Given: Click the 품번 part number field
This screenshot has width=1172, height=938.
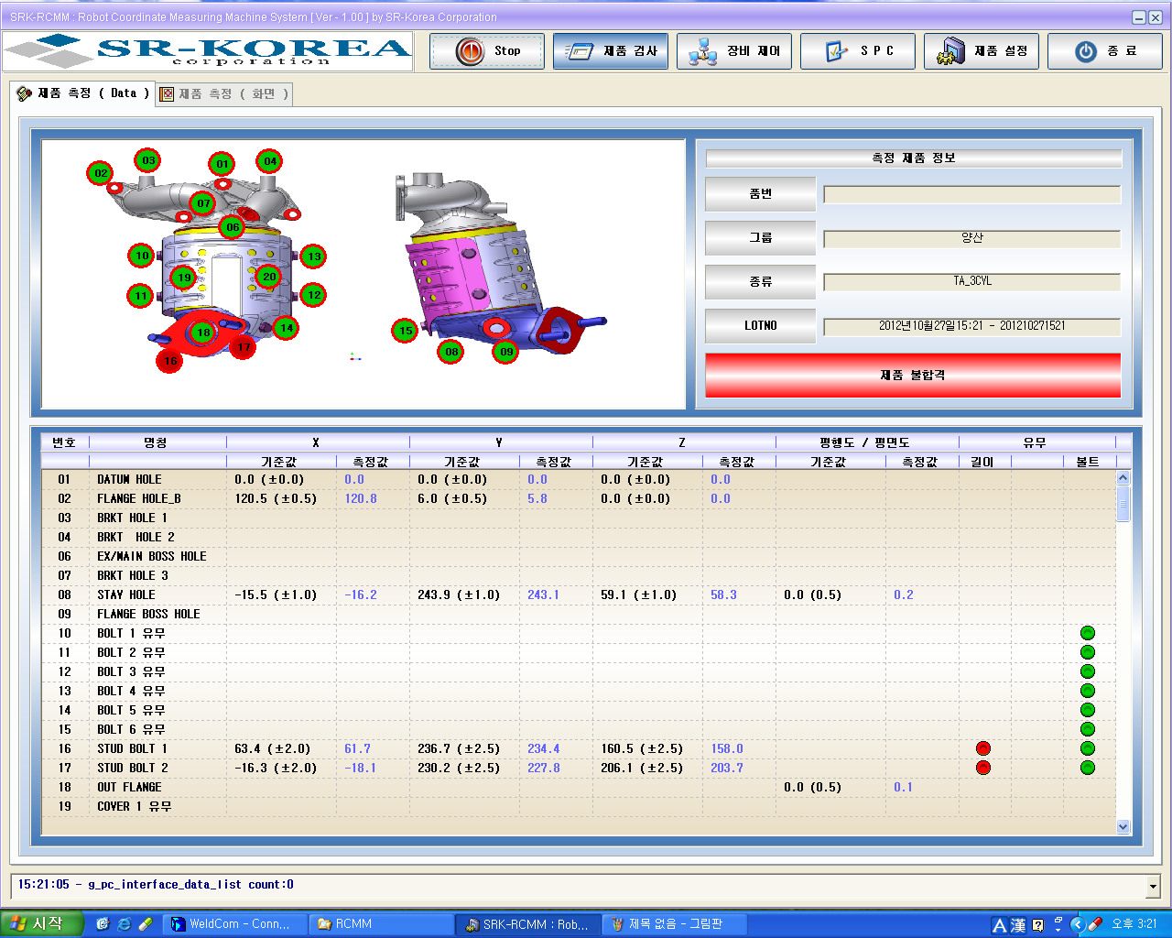Looking at the screenshot, I should (x=971, y=194).
